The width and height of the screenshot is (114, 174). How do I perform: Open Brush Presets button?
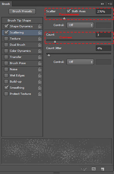(x=22, y=11)
